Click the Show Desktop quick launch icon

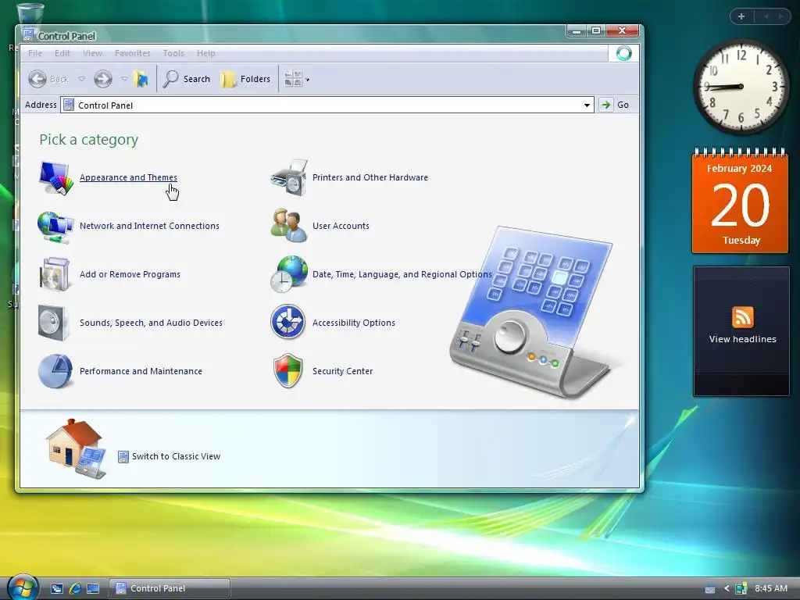point(93,588)
